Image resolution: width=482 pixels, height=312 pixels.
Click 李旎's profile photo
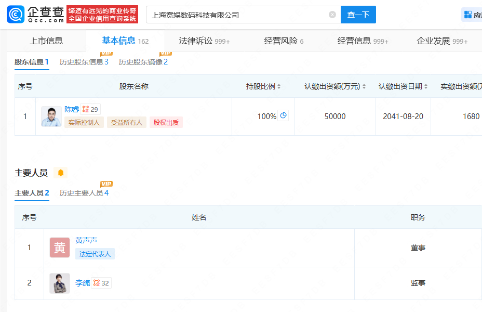coord(60,283)
